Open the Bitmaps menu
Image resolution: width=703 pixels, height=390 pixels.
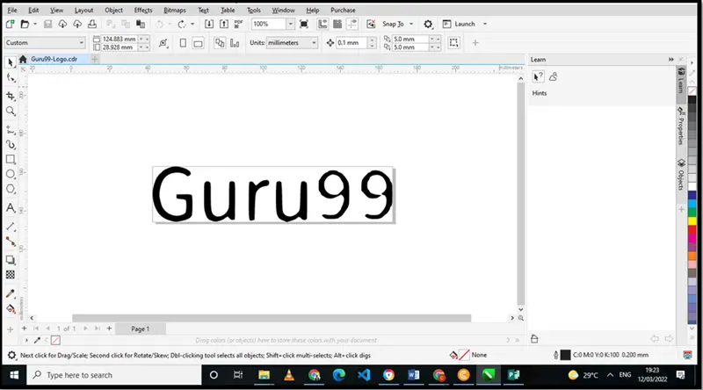[x=174, y=10]
